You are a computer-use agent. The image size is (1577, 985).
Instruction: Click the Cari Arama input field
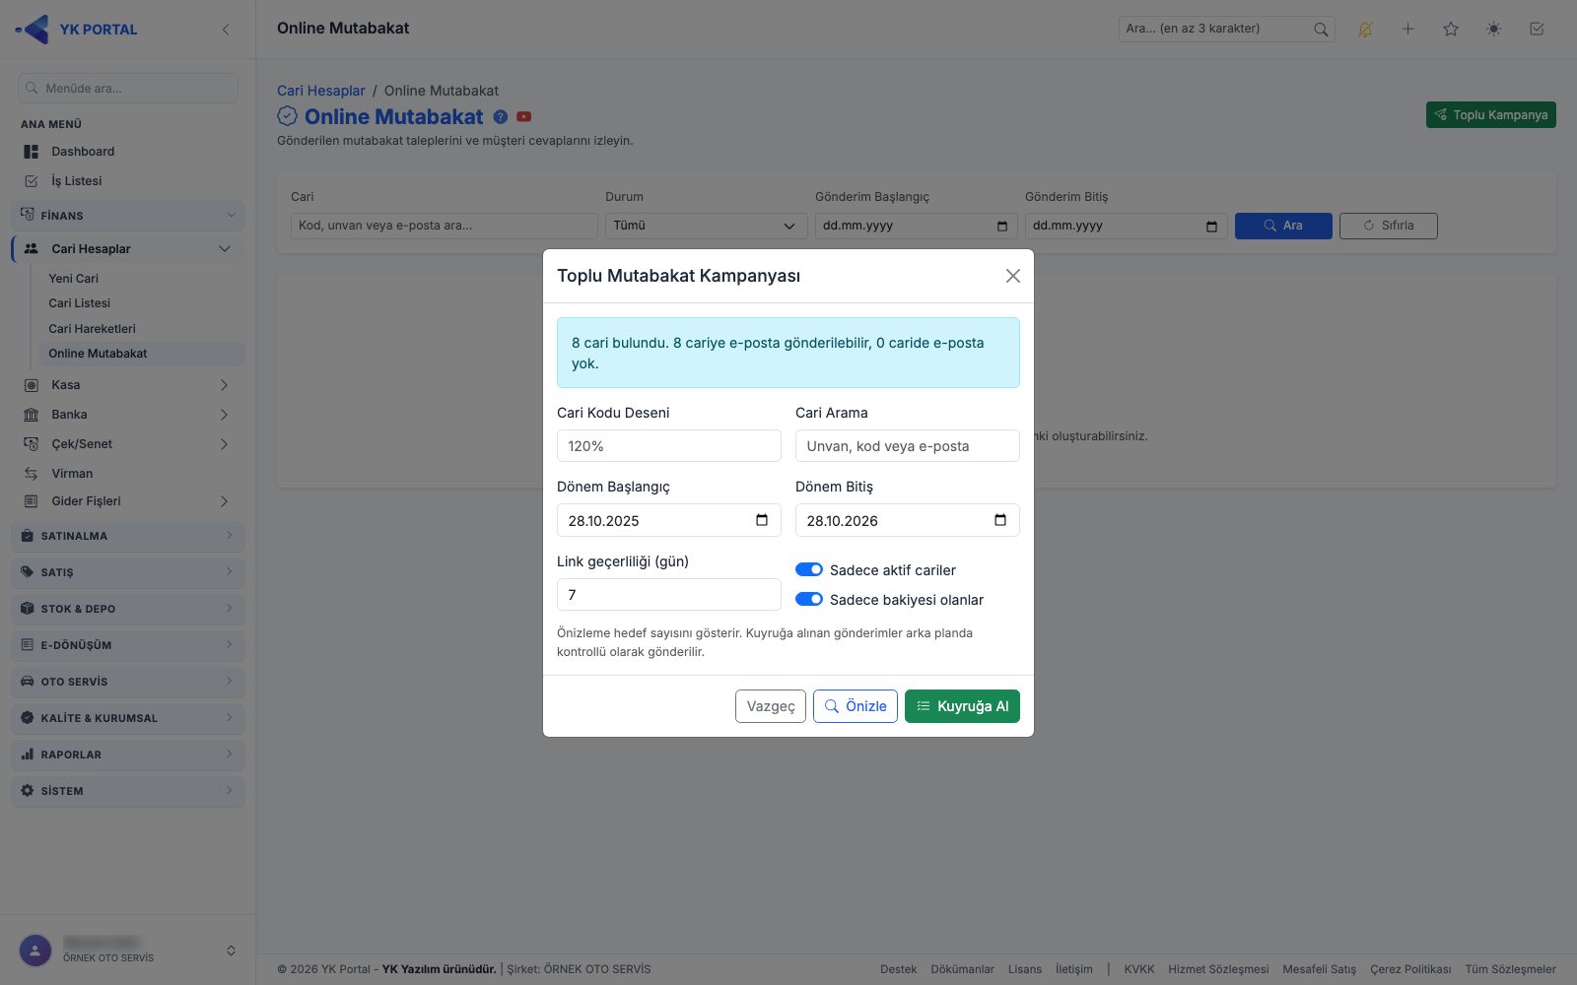point(908,446)
